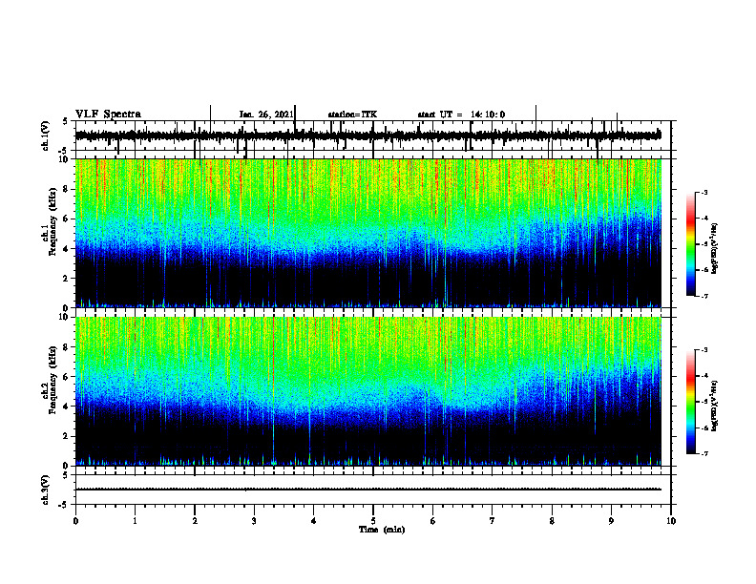Click the ch.2 spectrogram color scale bar
The width and height of the screenshot is (756, 584).
(x=691, y=402)
